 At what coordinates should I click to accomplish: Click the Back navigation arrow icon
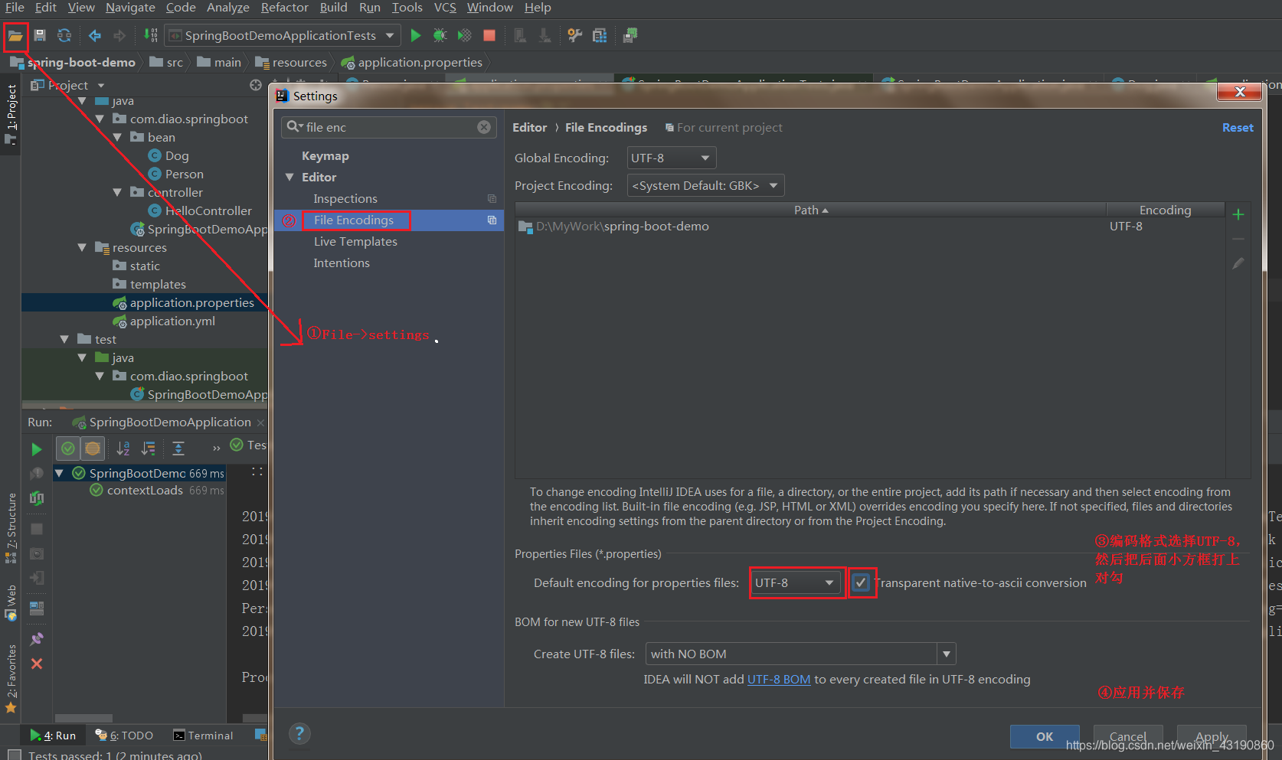click(95, 35)
